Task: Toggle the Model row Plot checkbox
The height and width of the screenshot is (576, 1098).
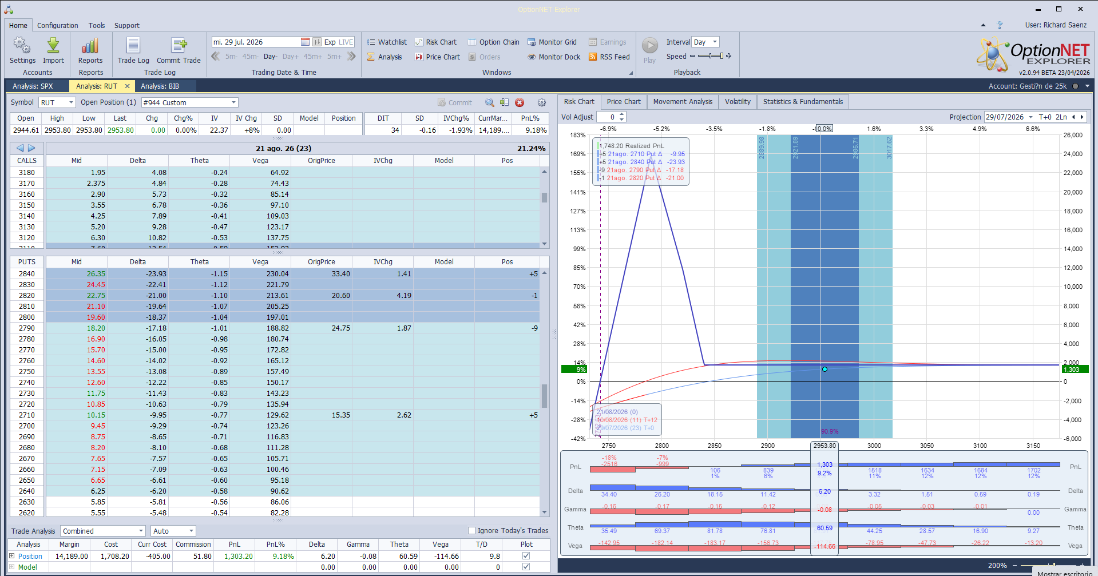Action: click(x=526, y=567)
